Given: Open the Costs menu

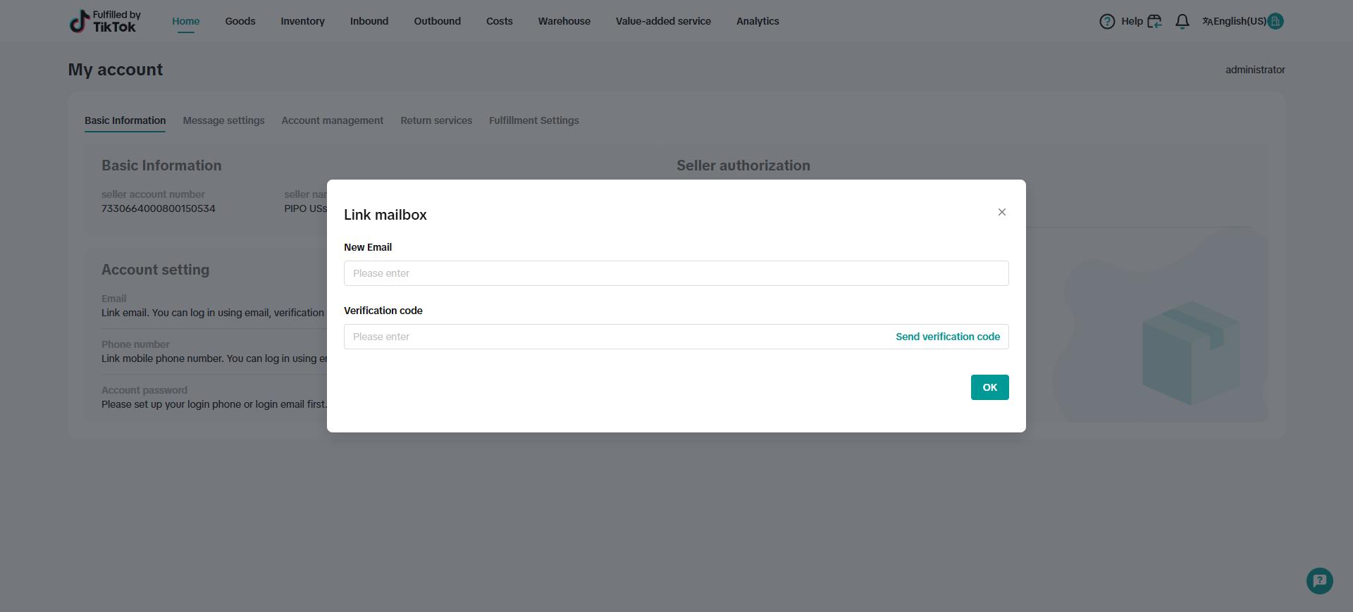Looking at the screenshot, I should 500,21.
